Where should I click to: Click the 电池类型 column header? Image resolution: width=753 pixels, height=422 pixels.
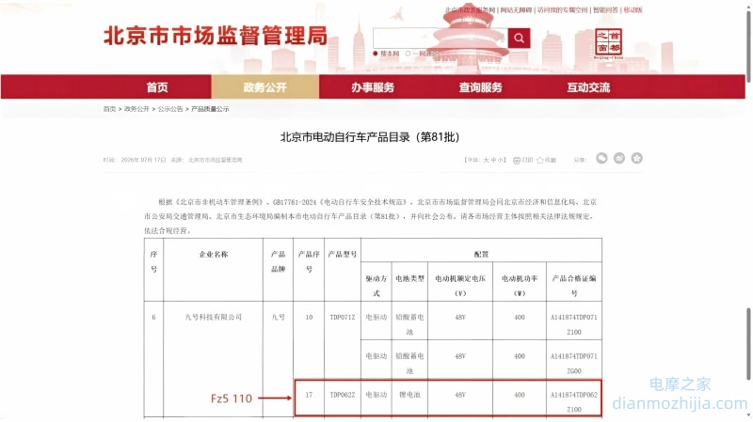409,278
